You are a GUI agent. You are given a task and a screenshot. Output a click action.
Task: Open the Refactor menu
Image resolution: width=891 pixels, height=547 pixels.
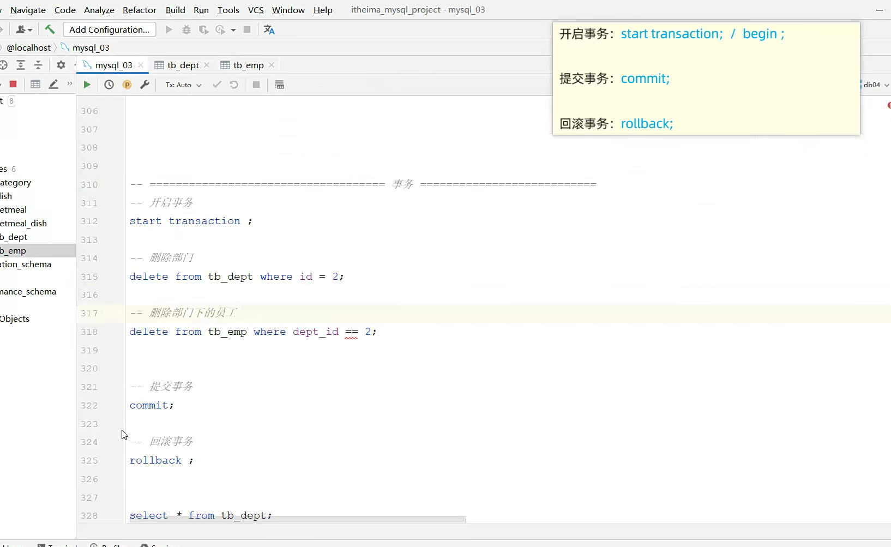coord(140,10)
